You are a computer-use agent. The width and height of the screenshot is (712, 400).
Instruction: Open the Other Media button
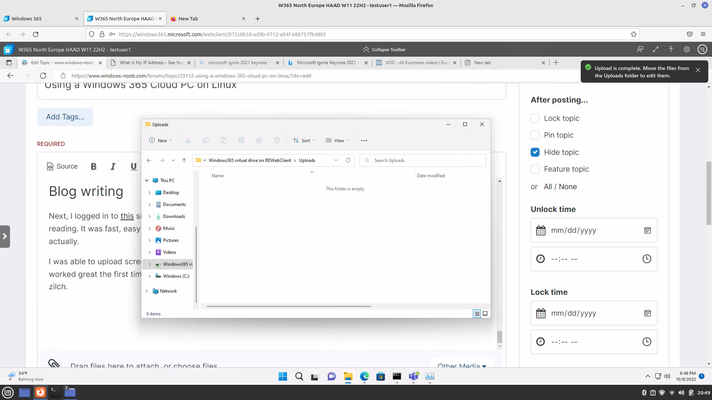[462, 363]
